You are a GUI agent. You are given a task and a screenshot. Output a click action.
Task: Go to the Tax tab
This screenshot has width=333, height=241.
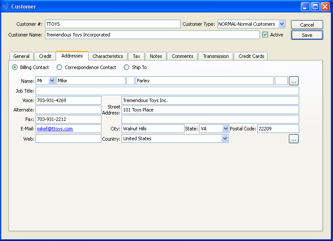tap(137, 56)
